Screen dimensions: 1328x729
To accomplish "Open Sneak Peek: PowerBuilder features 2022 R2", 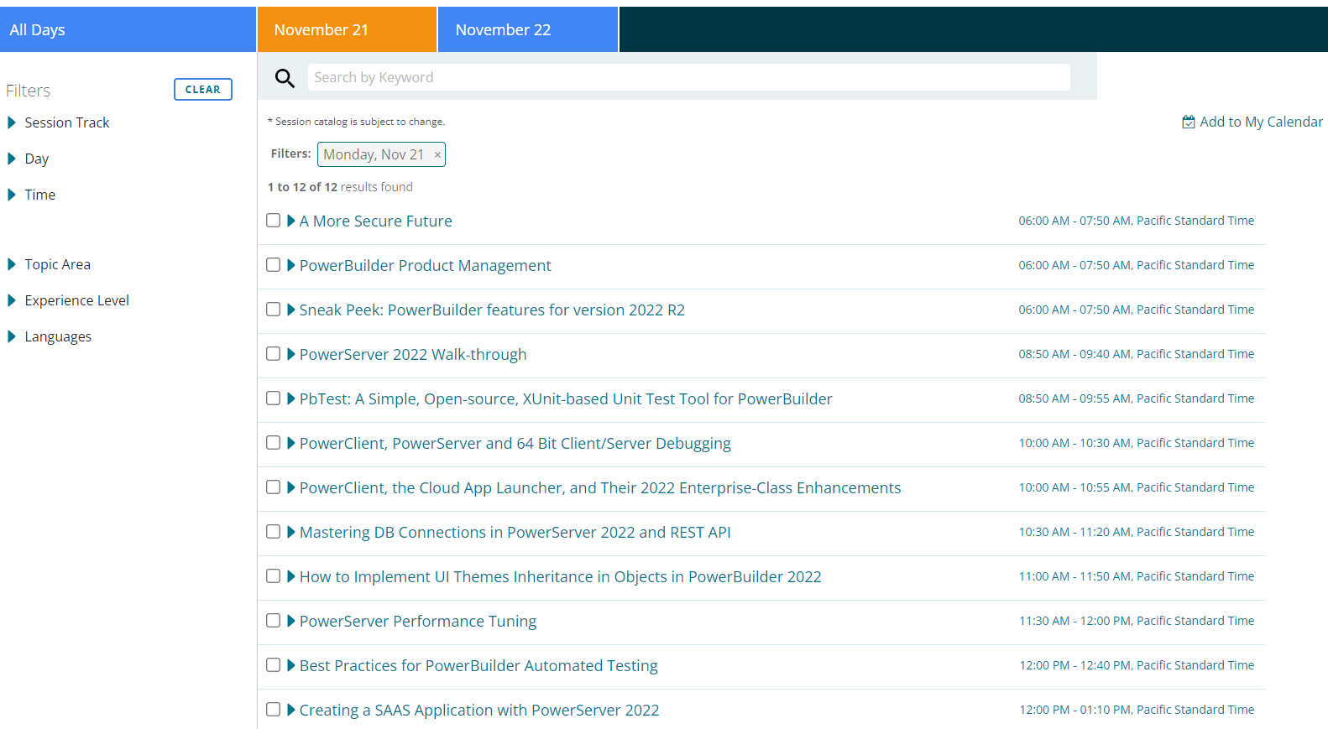I will tap(492, 310).
